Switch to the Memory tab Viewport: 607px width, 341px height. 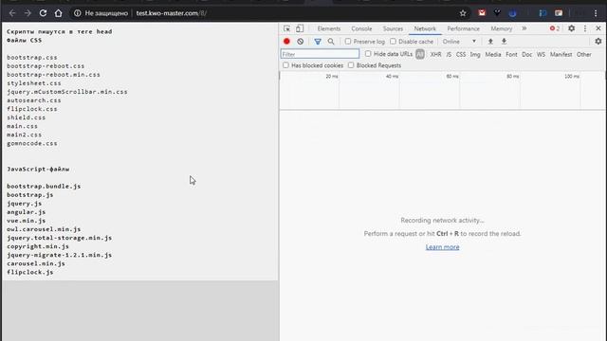[502, 28]
